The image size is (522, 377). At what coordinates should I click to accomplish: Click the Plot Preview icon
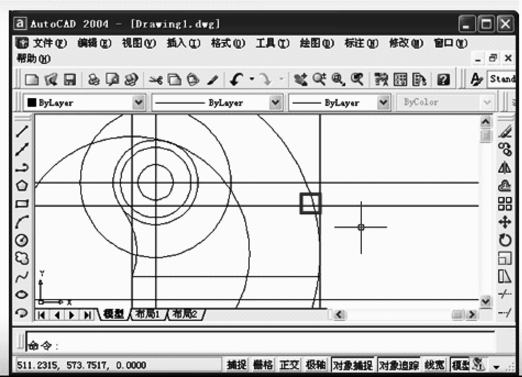click(113, 79)
